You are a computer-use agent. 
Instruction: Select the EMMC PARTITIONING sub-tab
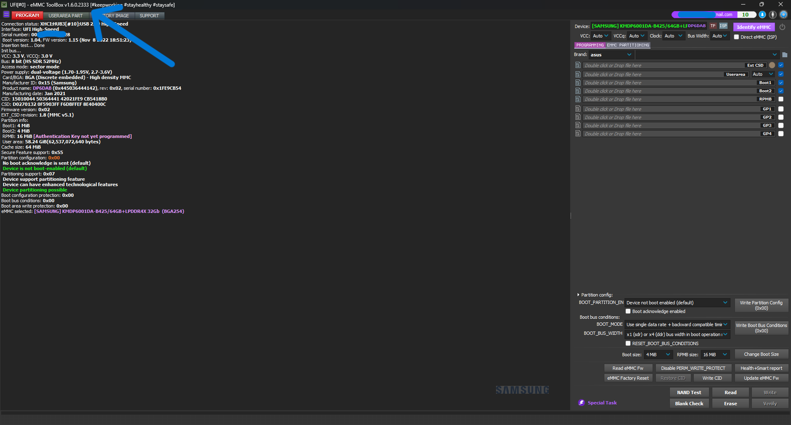(x=628, y=45)
